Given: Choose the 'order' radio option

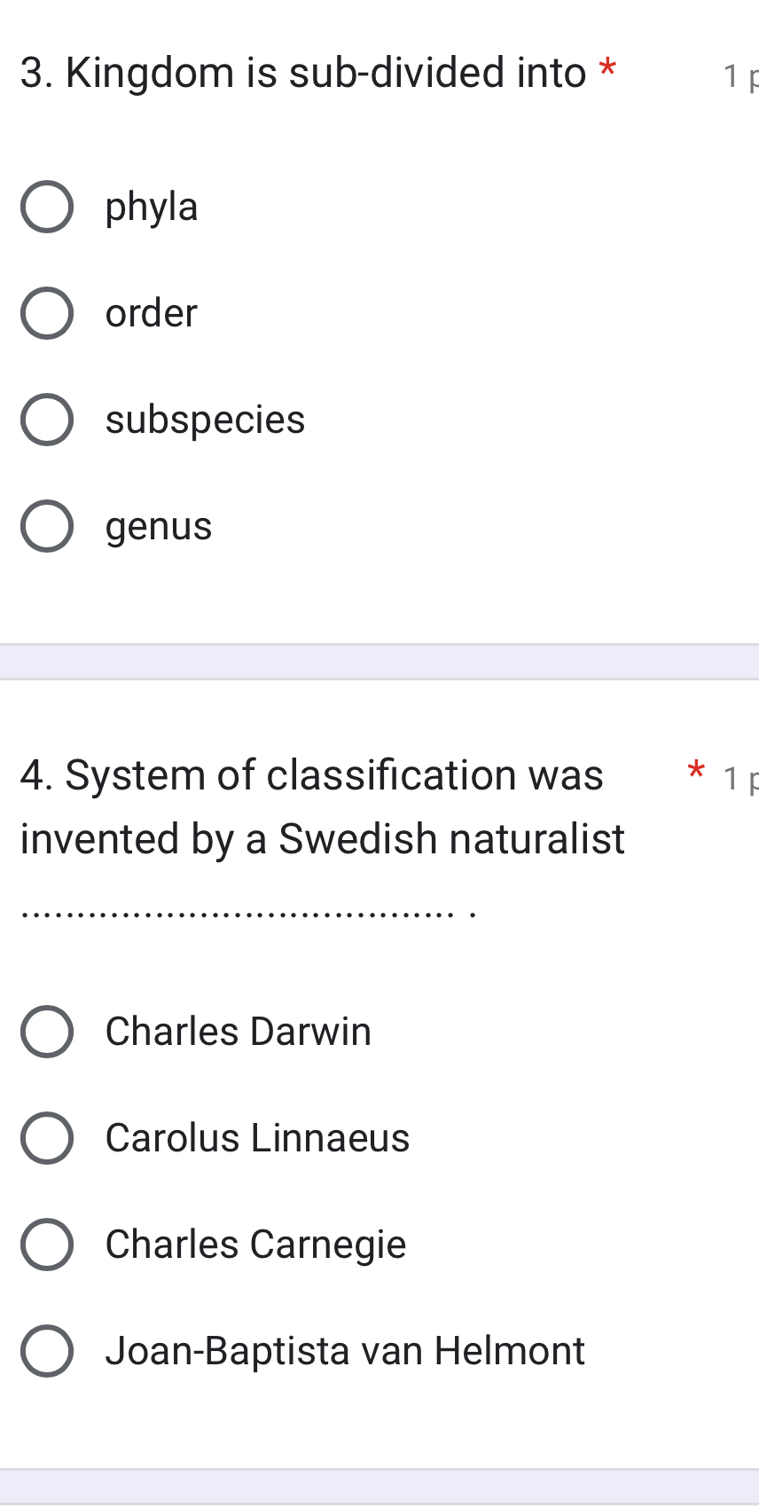Looking at the screenshot, I should click(47, 313).
